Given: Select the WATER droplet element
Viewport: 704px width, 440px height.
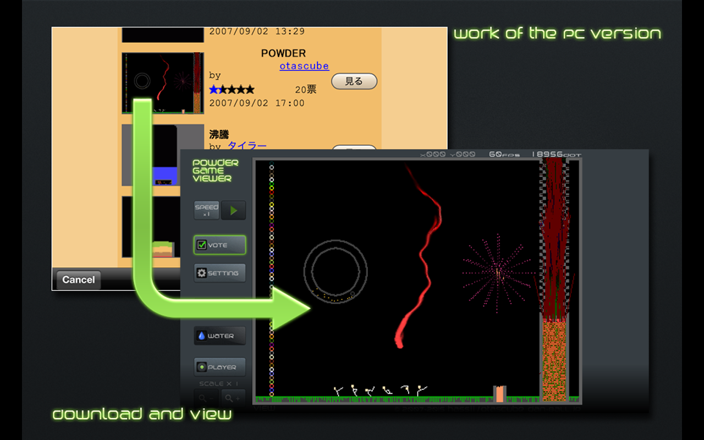Looking at the screenshot, I should (219, 335).
